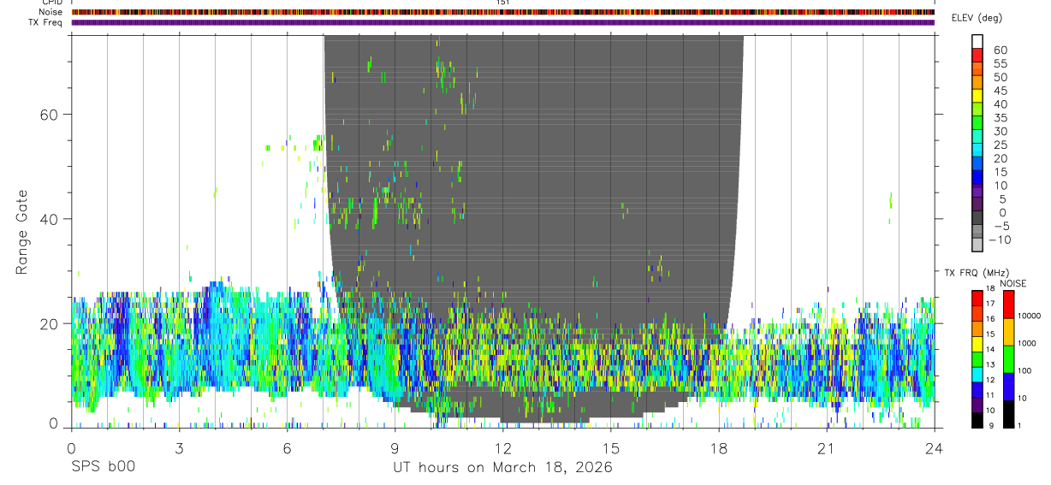The height and width of the screenshot is (485, 1051).
Task: Click the Range Gate tick label "60"
Action: point(49,115)
